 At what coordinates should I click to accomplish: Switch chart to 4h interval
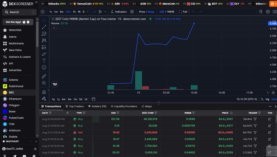click(x=79, y=12)
